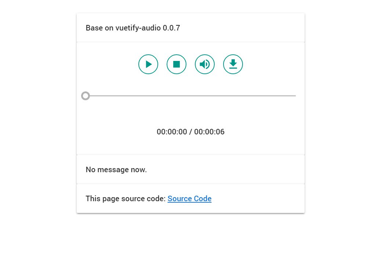Open the Source Code link

[x=190, y=199]
